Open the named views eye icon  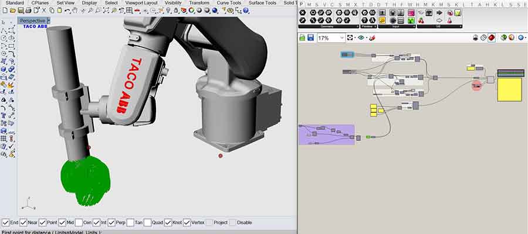pyautogui.click(x=361, y=37)
